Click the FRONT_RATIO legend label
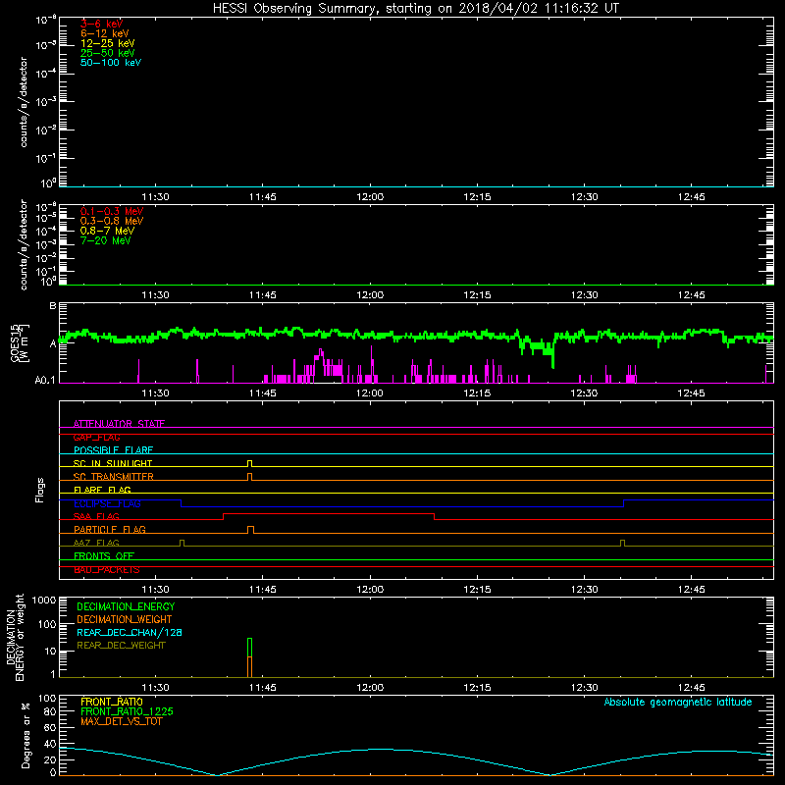This screenshot has height=785, width=785. pyautogui.click(x=112, y=702)
